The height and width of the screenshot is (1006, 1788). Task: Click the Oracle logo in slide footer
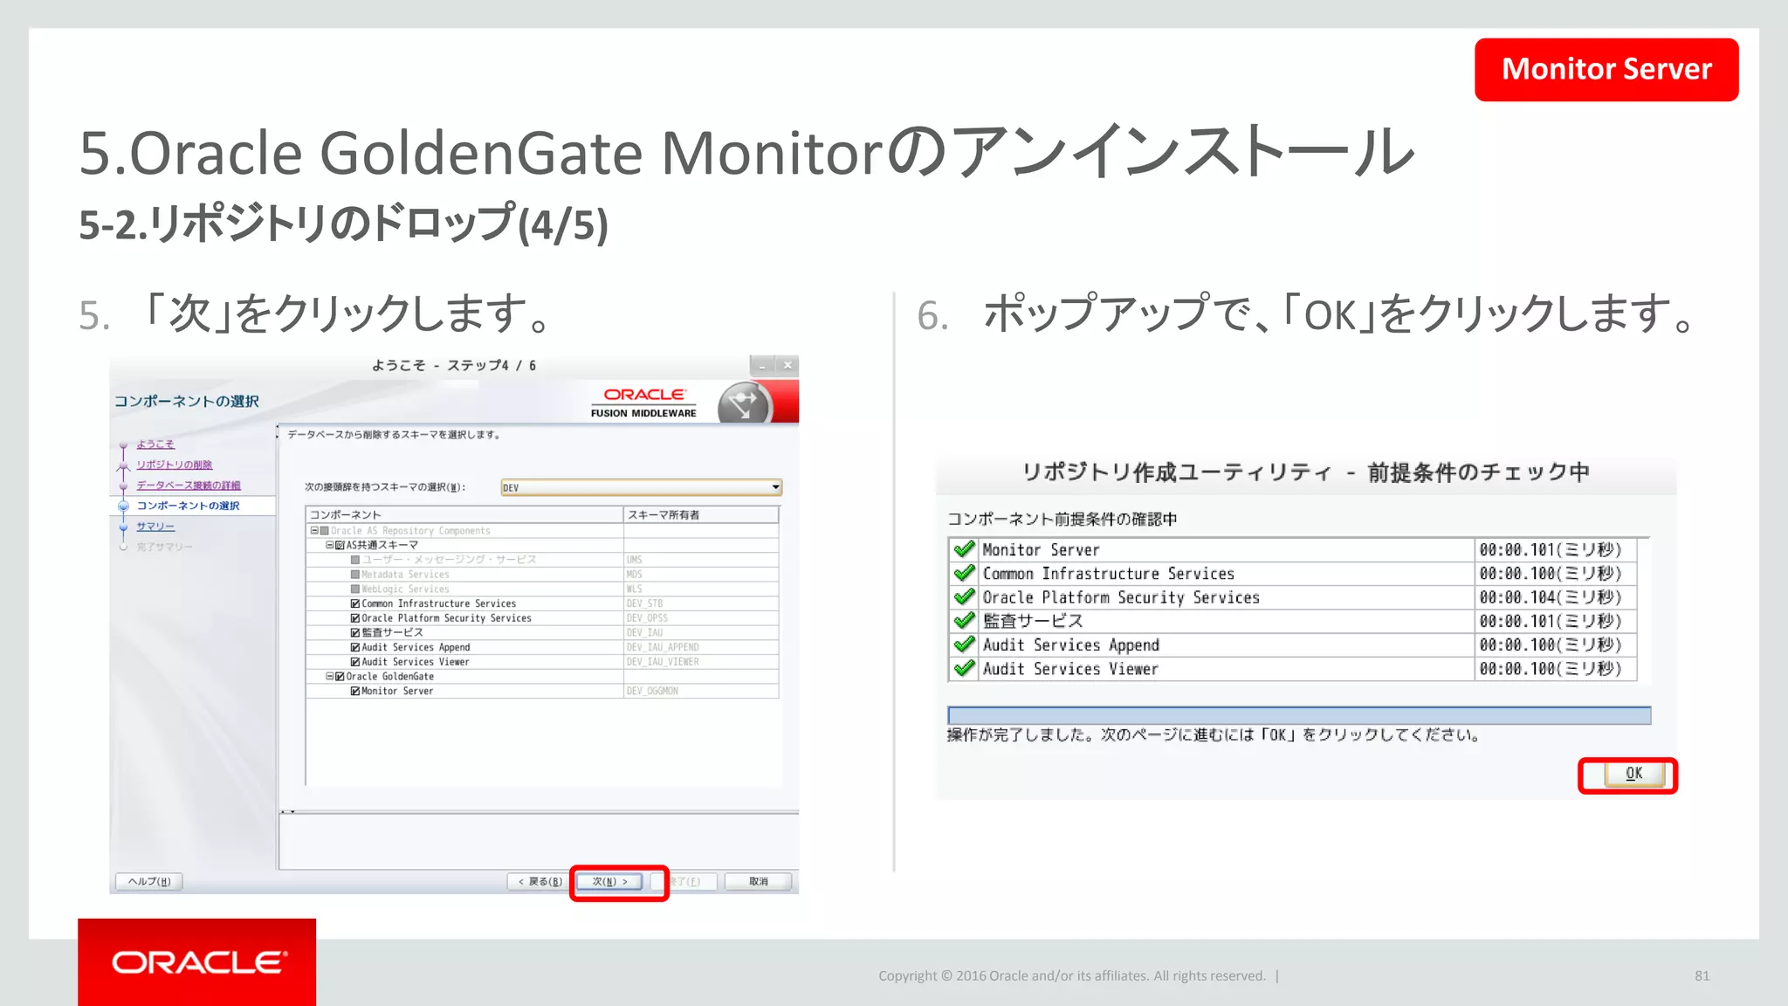coord(197,961)
